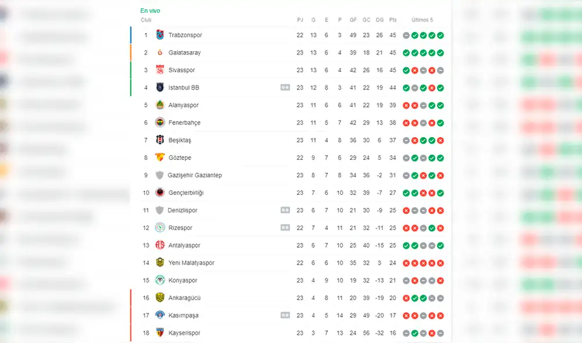Click the Beşiktaş club crest icon
The image size is (582, 343).
point(160,140)
